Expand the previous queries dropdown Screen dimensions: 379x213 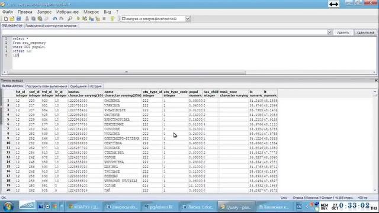pos(329,32)
